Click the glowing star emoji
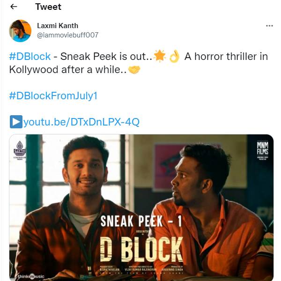Image resolution: width=281 pixels, height=281 pixels. coord(160,57)
